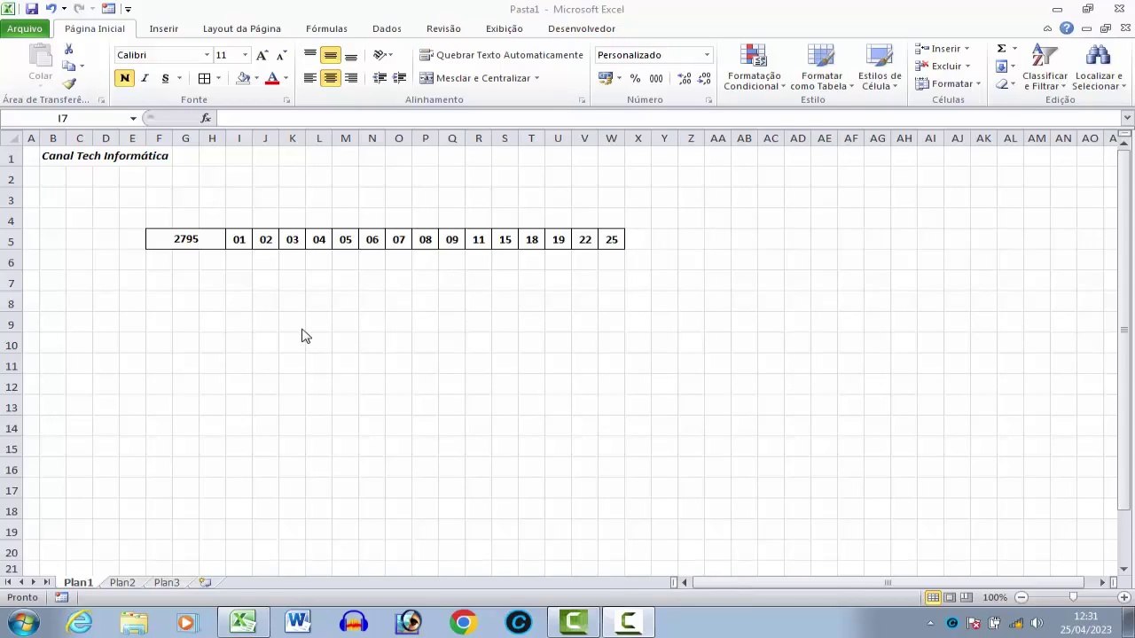Switch to the Inserir ribbon tab
Image resolution: width=1135 pixels, height=638 pixels.
click(163, 28)
